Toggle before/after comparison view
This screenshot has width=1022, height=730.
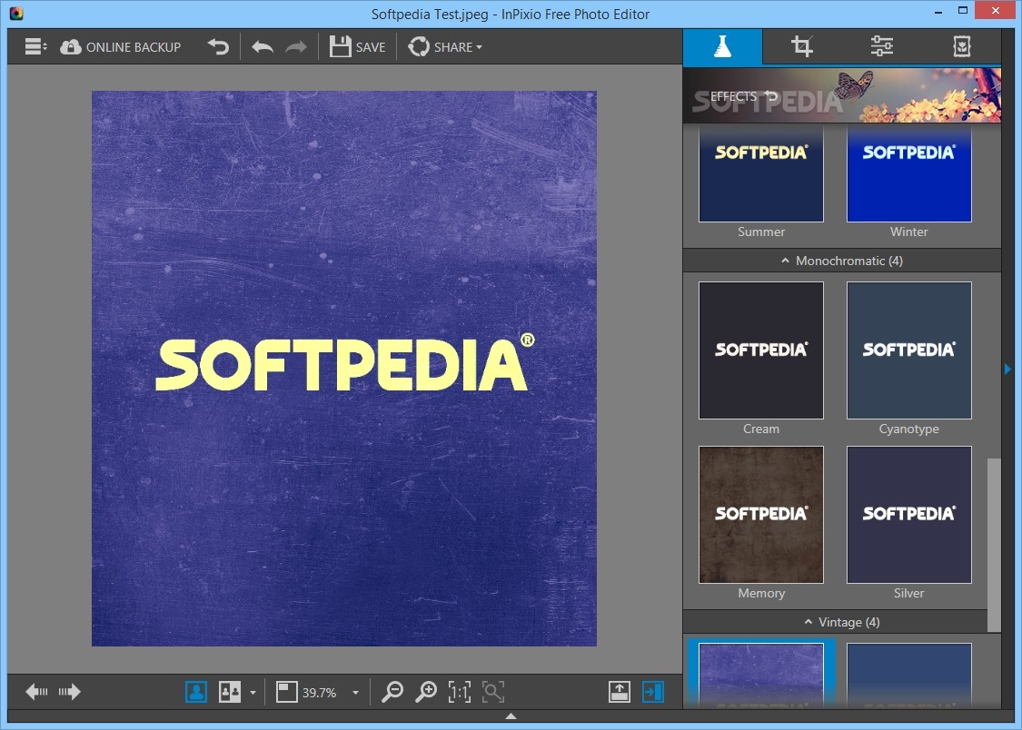(x=230, y=692)
